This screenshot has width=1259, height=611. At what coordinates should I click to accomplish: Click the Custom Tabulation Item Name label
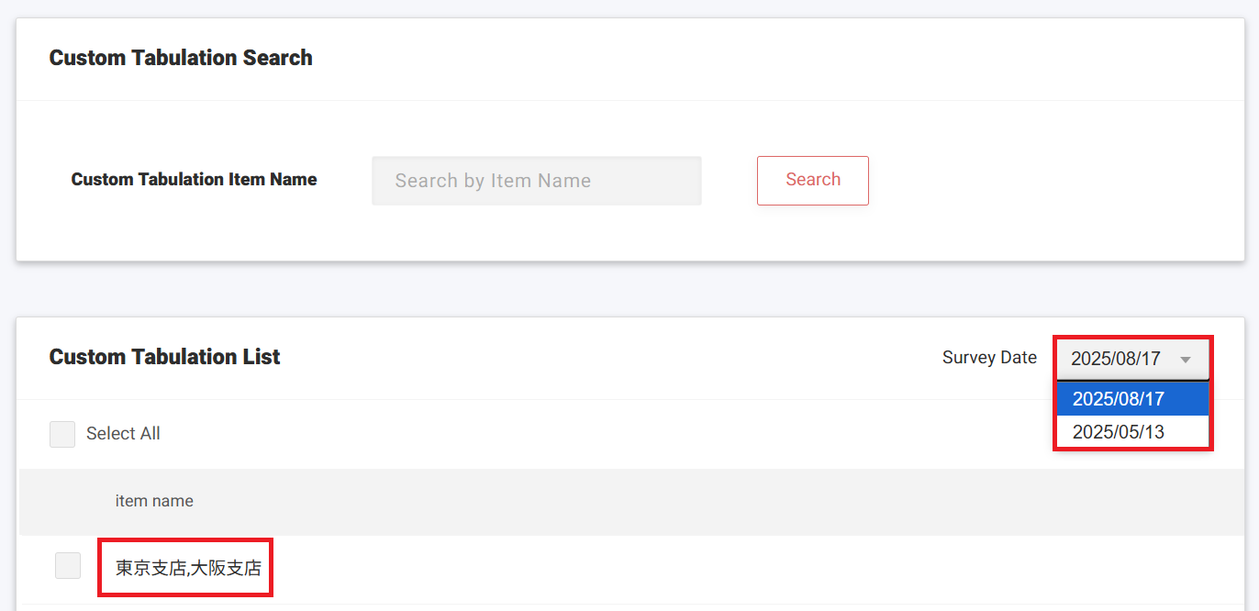pyautogui.click(x=194, y=180)
